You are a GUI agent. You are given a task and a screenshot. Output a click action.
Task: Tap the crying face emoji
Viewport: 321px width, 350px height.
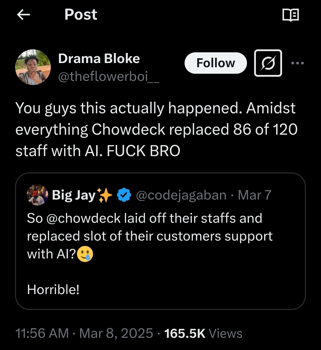pos(85,254)
